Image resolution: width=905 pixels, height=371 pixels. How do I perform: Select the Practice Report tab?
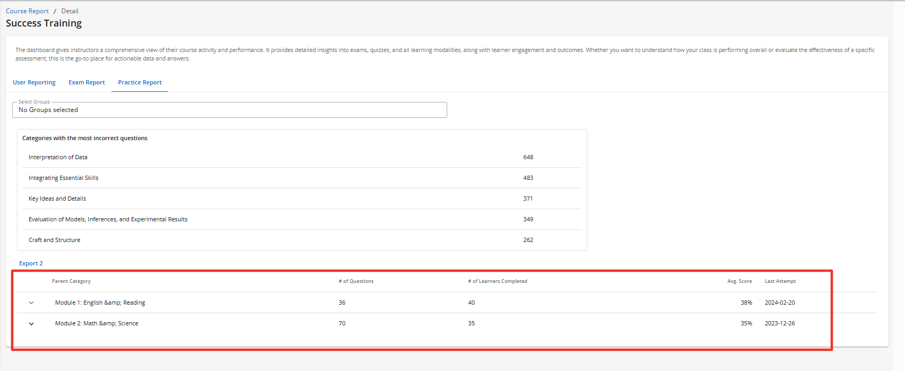[140, 82]
